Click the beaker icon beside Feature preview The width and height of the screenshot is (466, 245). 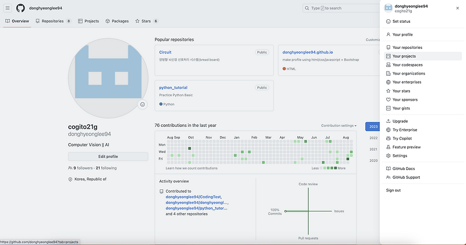click(388, 147)
